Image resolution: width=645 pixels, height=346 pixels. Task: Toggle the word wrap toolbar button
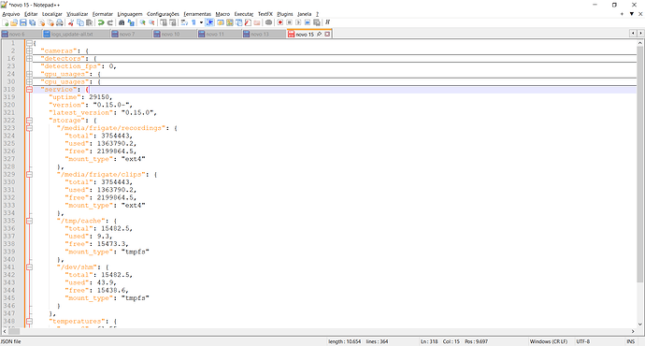click(x=184, y=22)
